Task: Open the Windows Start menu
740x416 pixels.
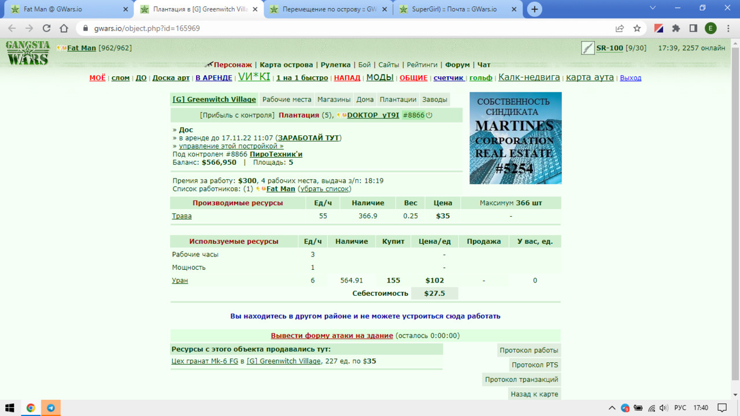Action: 10,408
